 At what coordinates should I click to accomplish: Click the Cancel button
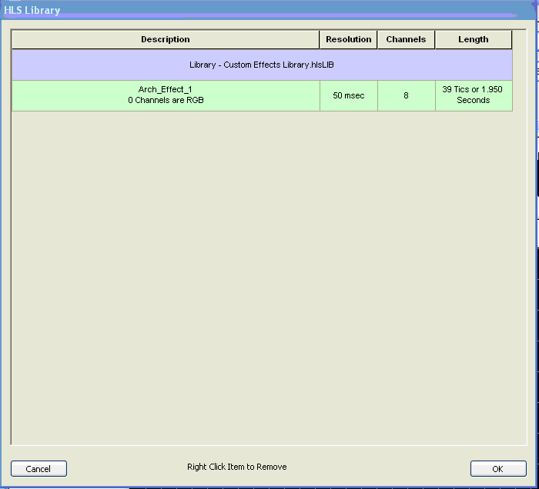tap(38, 468)
